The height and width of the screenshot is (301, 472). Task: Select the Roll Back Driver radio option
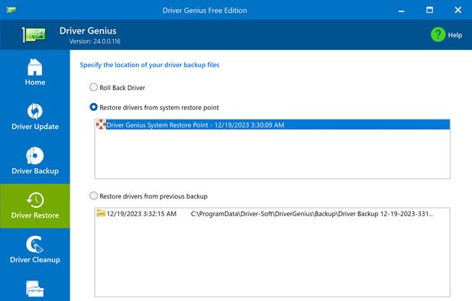[x=94, y=87]
